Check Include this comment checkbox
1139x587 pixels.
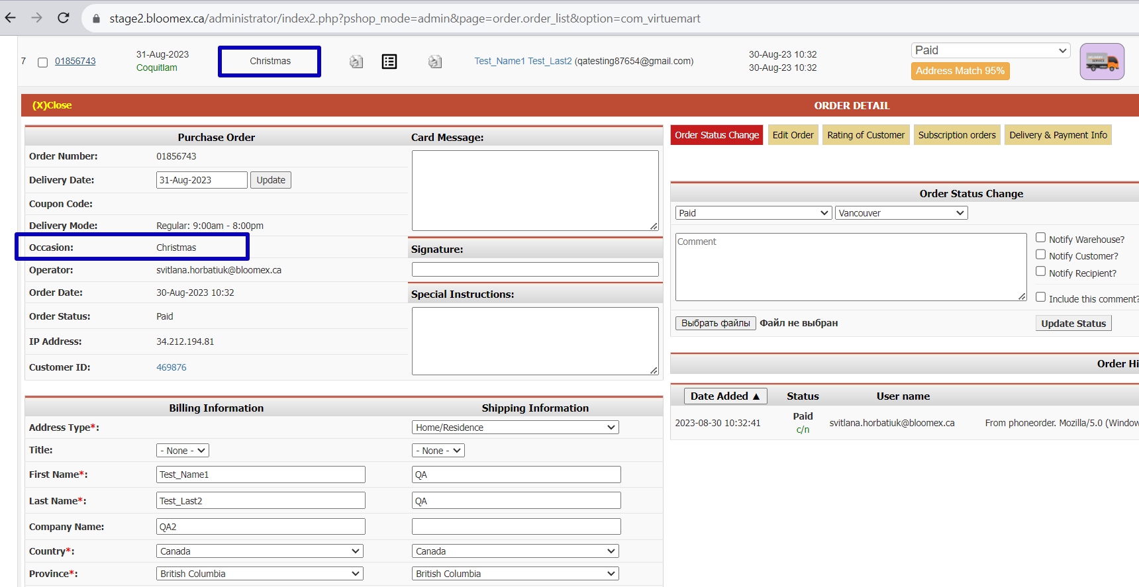point(1040,297)
